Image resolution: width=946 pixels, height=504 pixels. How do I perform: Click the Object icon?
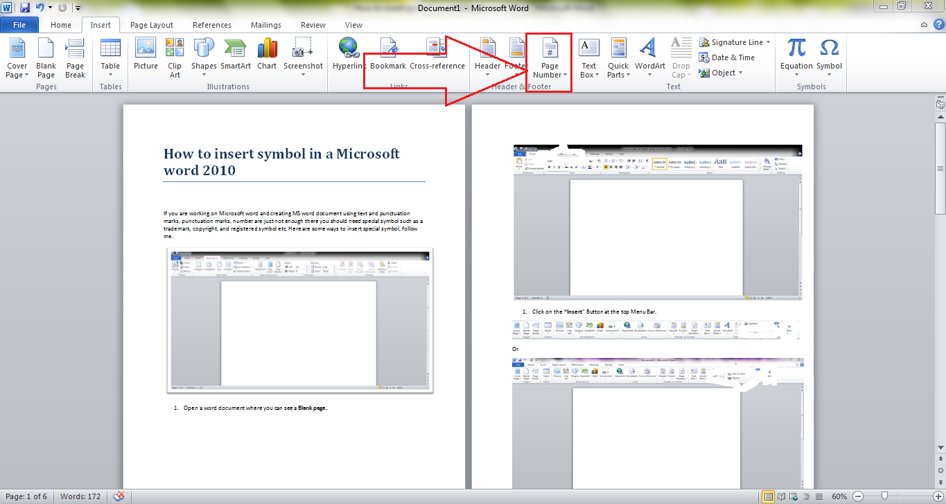pyautogui.click(x=704, y=73)
